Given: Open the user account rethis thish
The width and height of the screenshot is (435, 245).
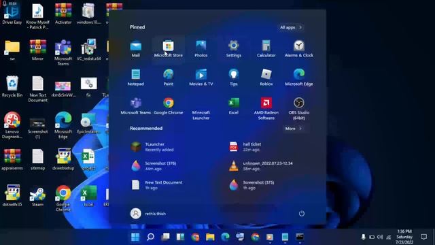Looking at the screenshot, I should point(148,213).
